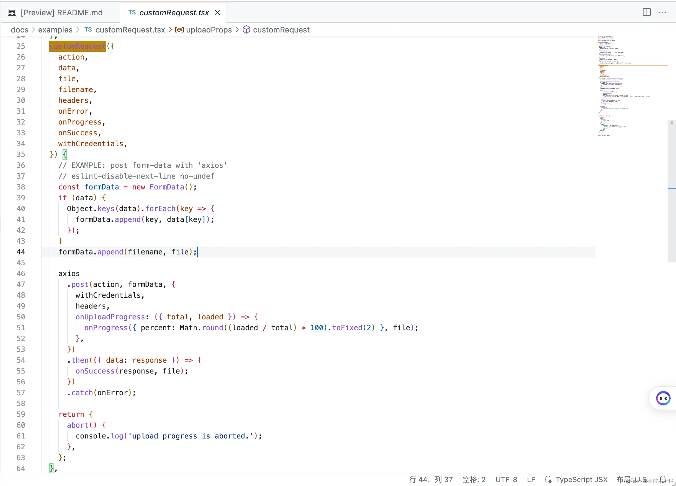Open the docs breadcrumb folder
The width and height of the screenshot is (676, 486).
point(20,30)
